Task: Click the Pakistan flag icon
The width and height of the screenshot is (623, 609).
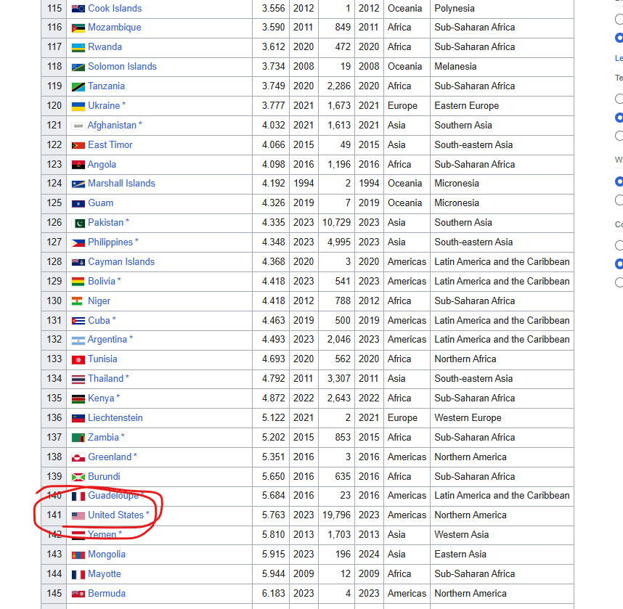Action: 78,224
